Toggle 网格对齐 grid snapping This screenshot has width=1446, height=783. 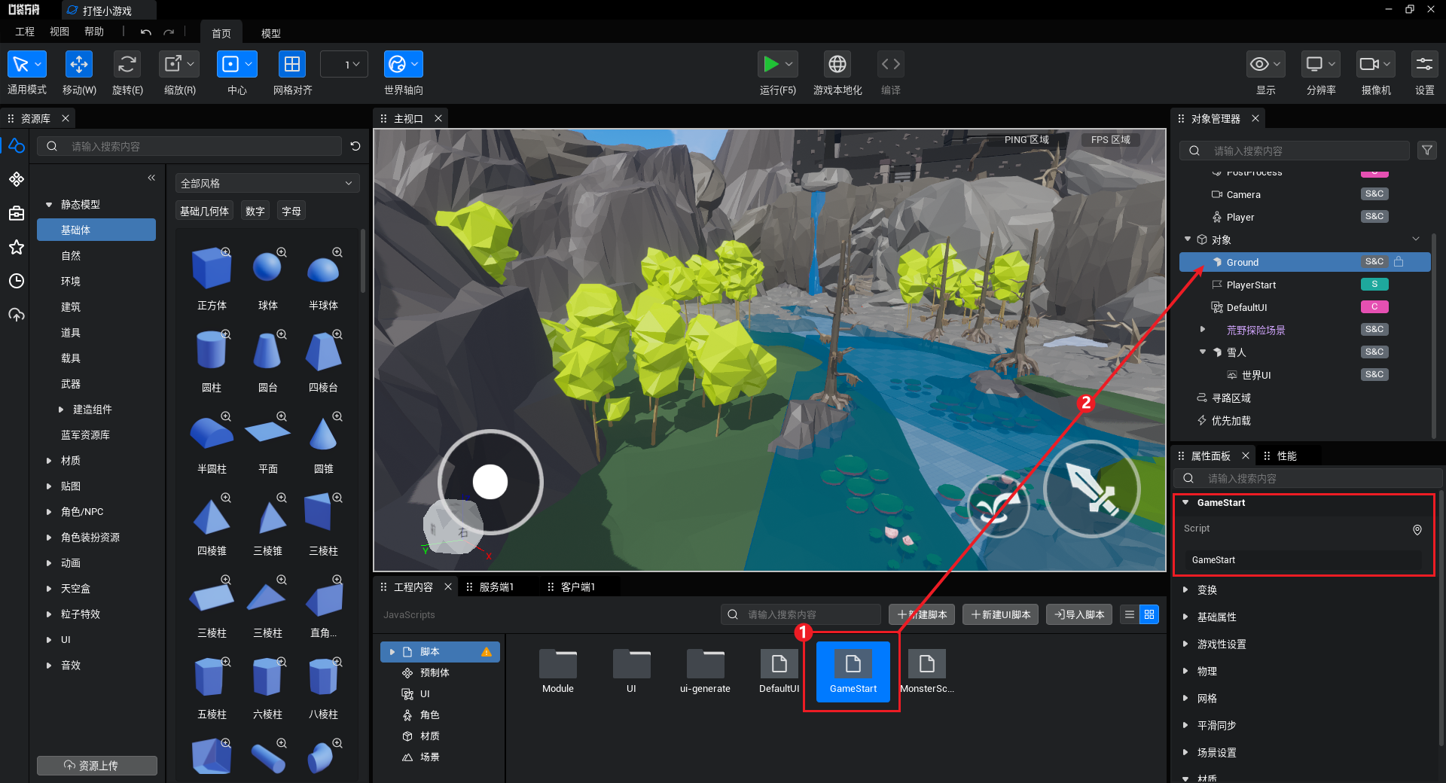tap(292, 65)
